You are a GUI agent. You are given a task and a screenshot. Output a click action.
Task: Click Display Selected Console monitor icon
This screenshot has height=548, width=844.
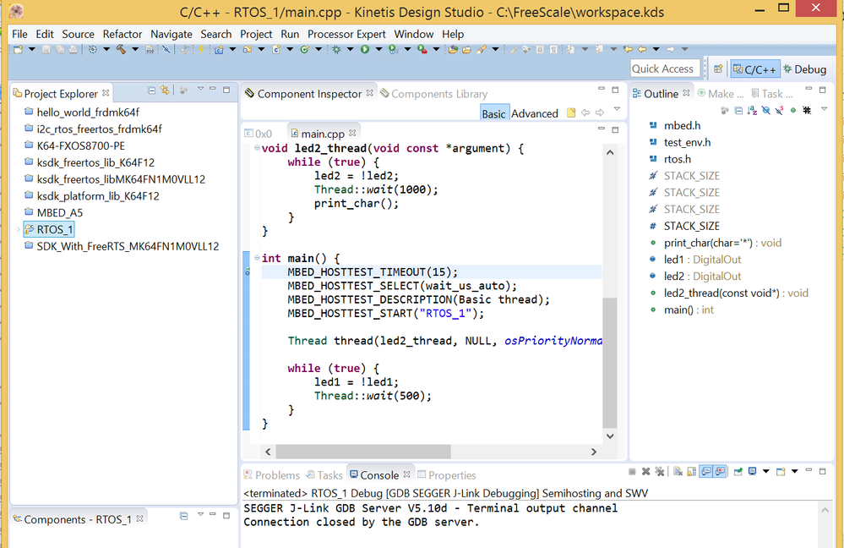click(x=752, y=472)
